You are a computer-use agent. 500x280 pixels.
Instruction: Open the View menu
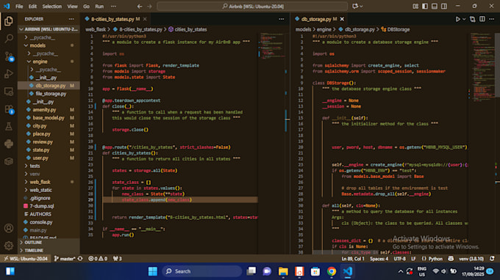72,7
